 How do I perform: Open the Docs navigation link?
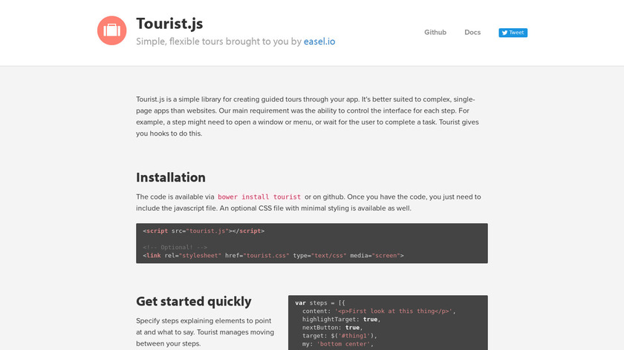[x=472, y=32]
